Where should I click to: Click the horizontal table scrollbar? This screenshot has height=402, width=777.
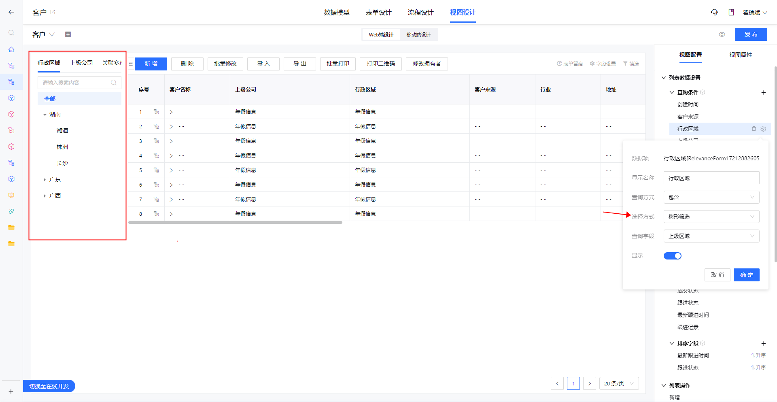click(235, 222)
